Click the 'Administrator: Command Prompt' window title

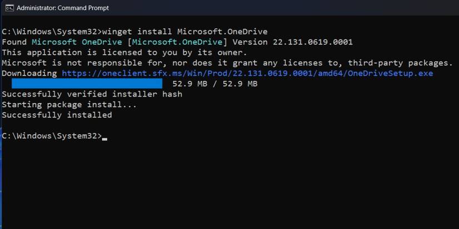(62, 8)
